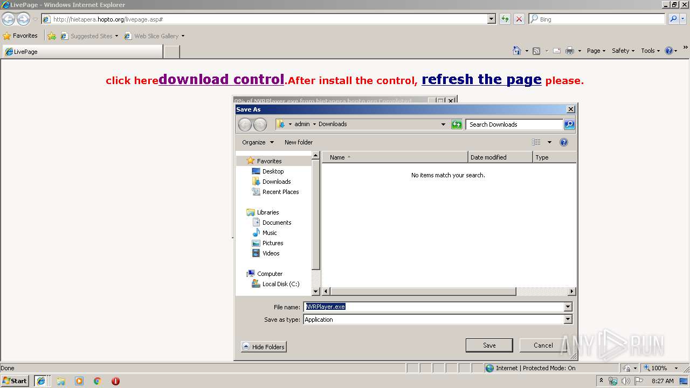Image resolution: width=690 pixels, height=388 pixels.
Task: Select the LivePage tab
Action: pos(82,52)
